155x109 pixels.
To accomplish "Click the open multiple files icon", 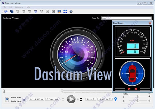I will [x=12, y=11].
